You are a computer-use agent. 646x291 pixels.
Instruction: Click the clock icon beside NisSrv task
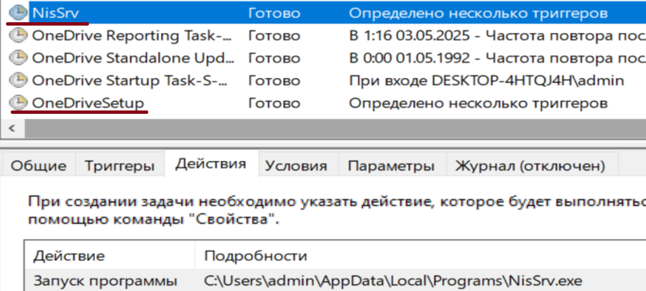[18, 13]
